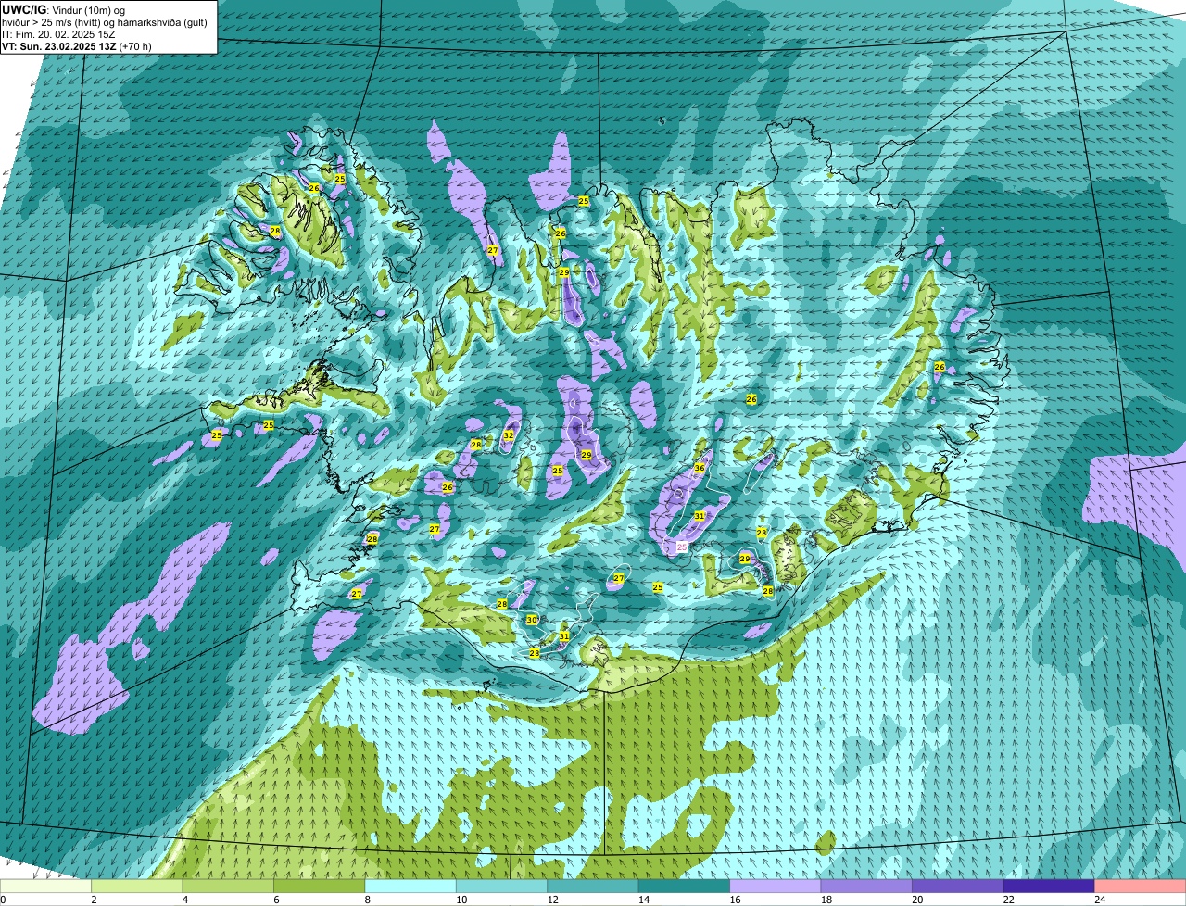Click legend tick number 8
Image resolution: width=1186 pixels, height=906 pixels.
(x=366, y=900)
